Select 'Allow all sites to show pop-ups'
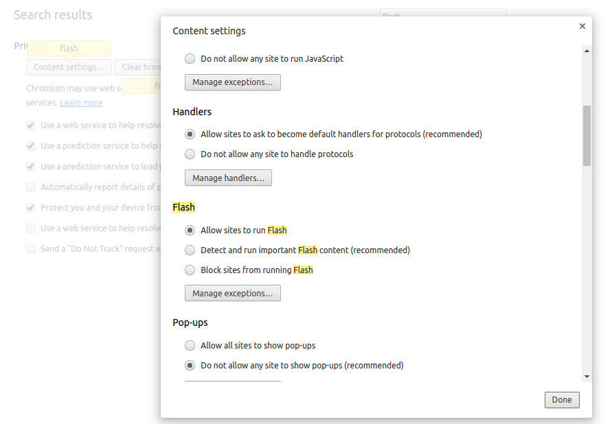 [x=190, y=346]
